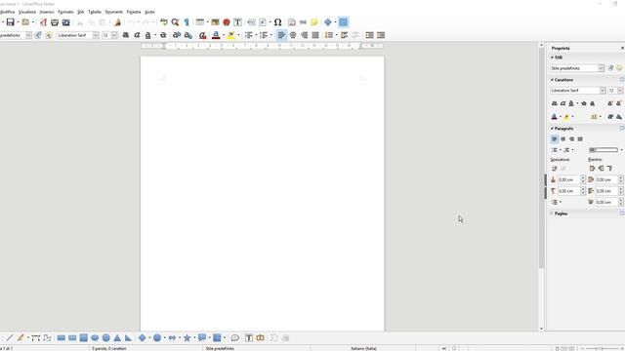Apply yellow highlighting color in toolbar

230,35
